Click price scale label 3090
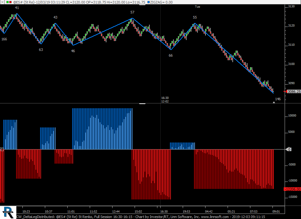The image size is (301, 219). click(291, 83)
